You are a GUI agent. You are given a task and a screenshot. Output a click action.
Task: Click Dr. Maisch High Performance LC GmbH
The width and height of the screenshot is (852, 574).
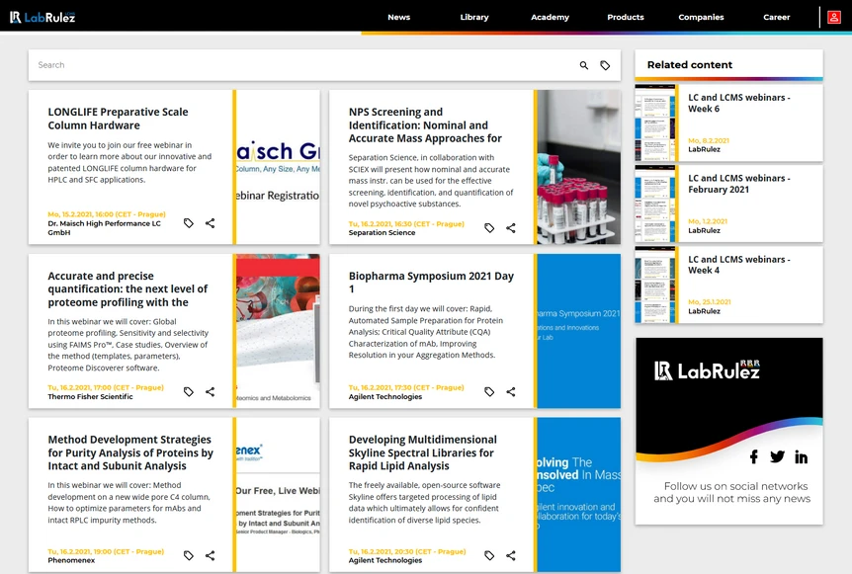point(105,227)
